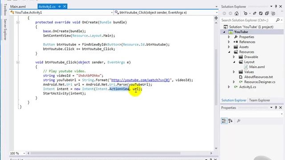
Task: Click the References icon in tree
Action: click(236, 42)
